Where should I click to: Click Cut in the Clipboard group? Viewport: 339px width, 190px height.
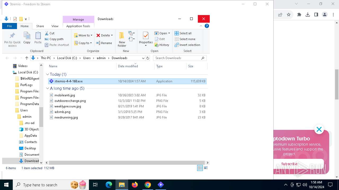coord(50,33)
